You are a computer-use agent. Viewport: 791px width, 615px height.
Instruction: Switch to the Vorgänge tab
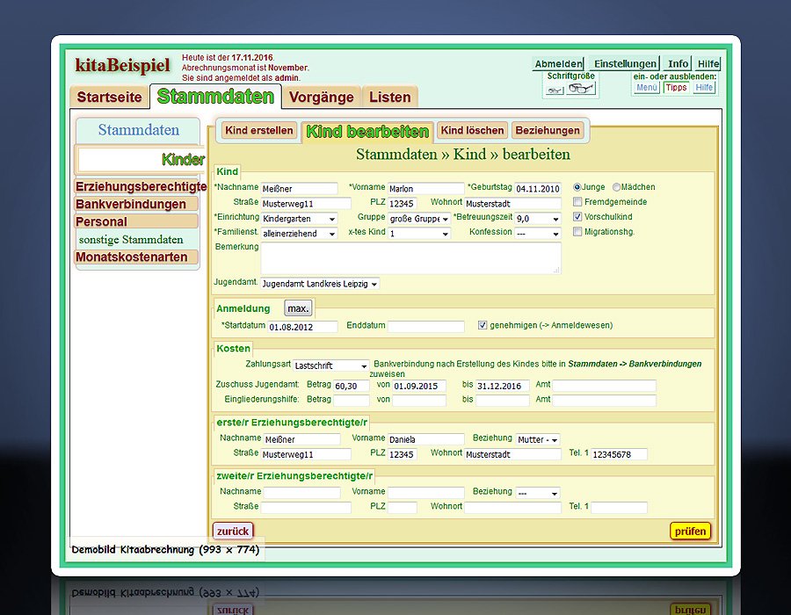coord(322,97)
